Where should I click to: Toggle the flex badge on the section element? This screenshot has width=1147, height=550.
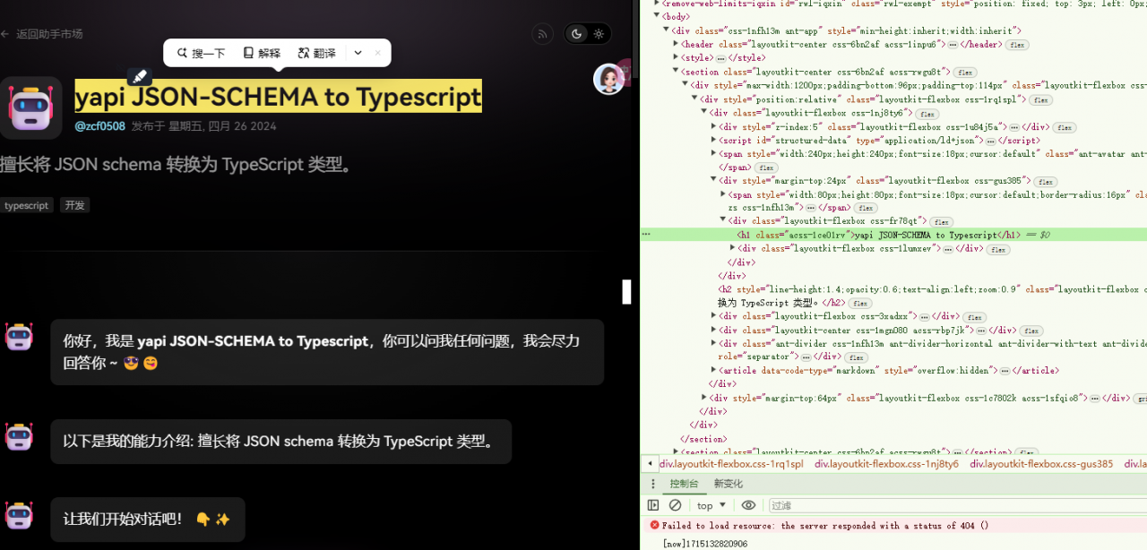(x=964, y=73)
